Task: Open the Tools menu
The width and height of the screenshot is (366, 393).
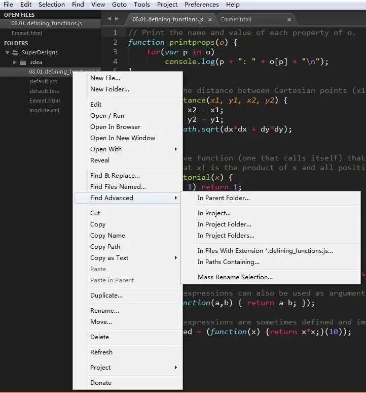Action: 141,5
